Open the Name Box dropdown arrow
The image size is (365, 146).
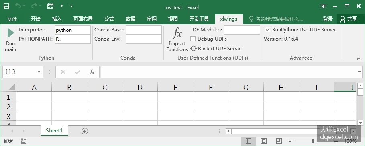point(39,72)
